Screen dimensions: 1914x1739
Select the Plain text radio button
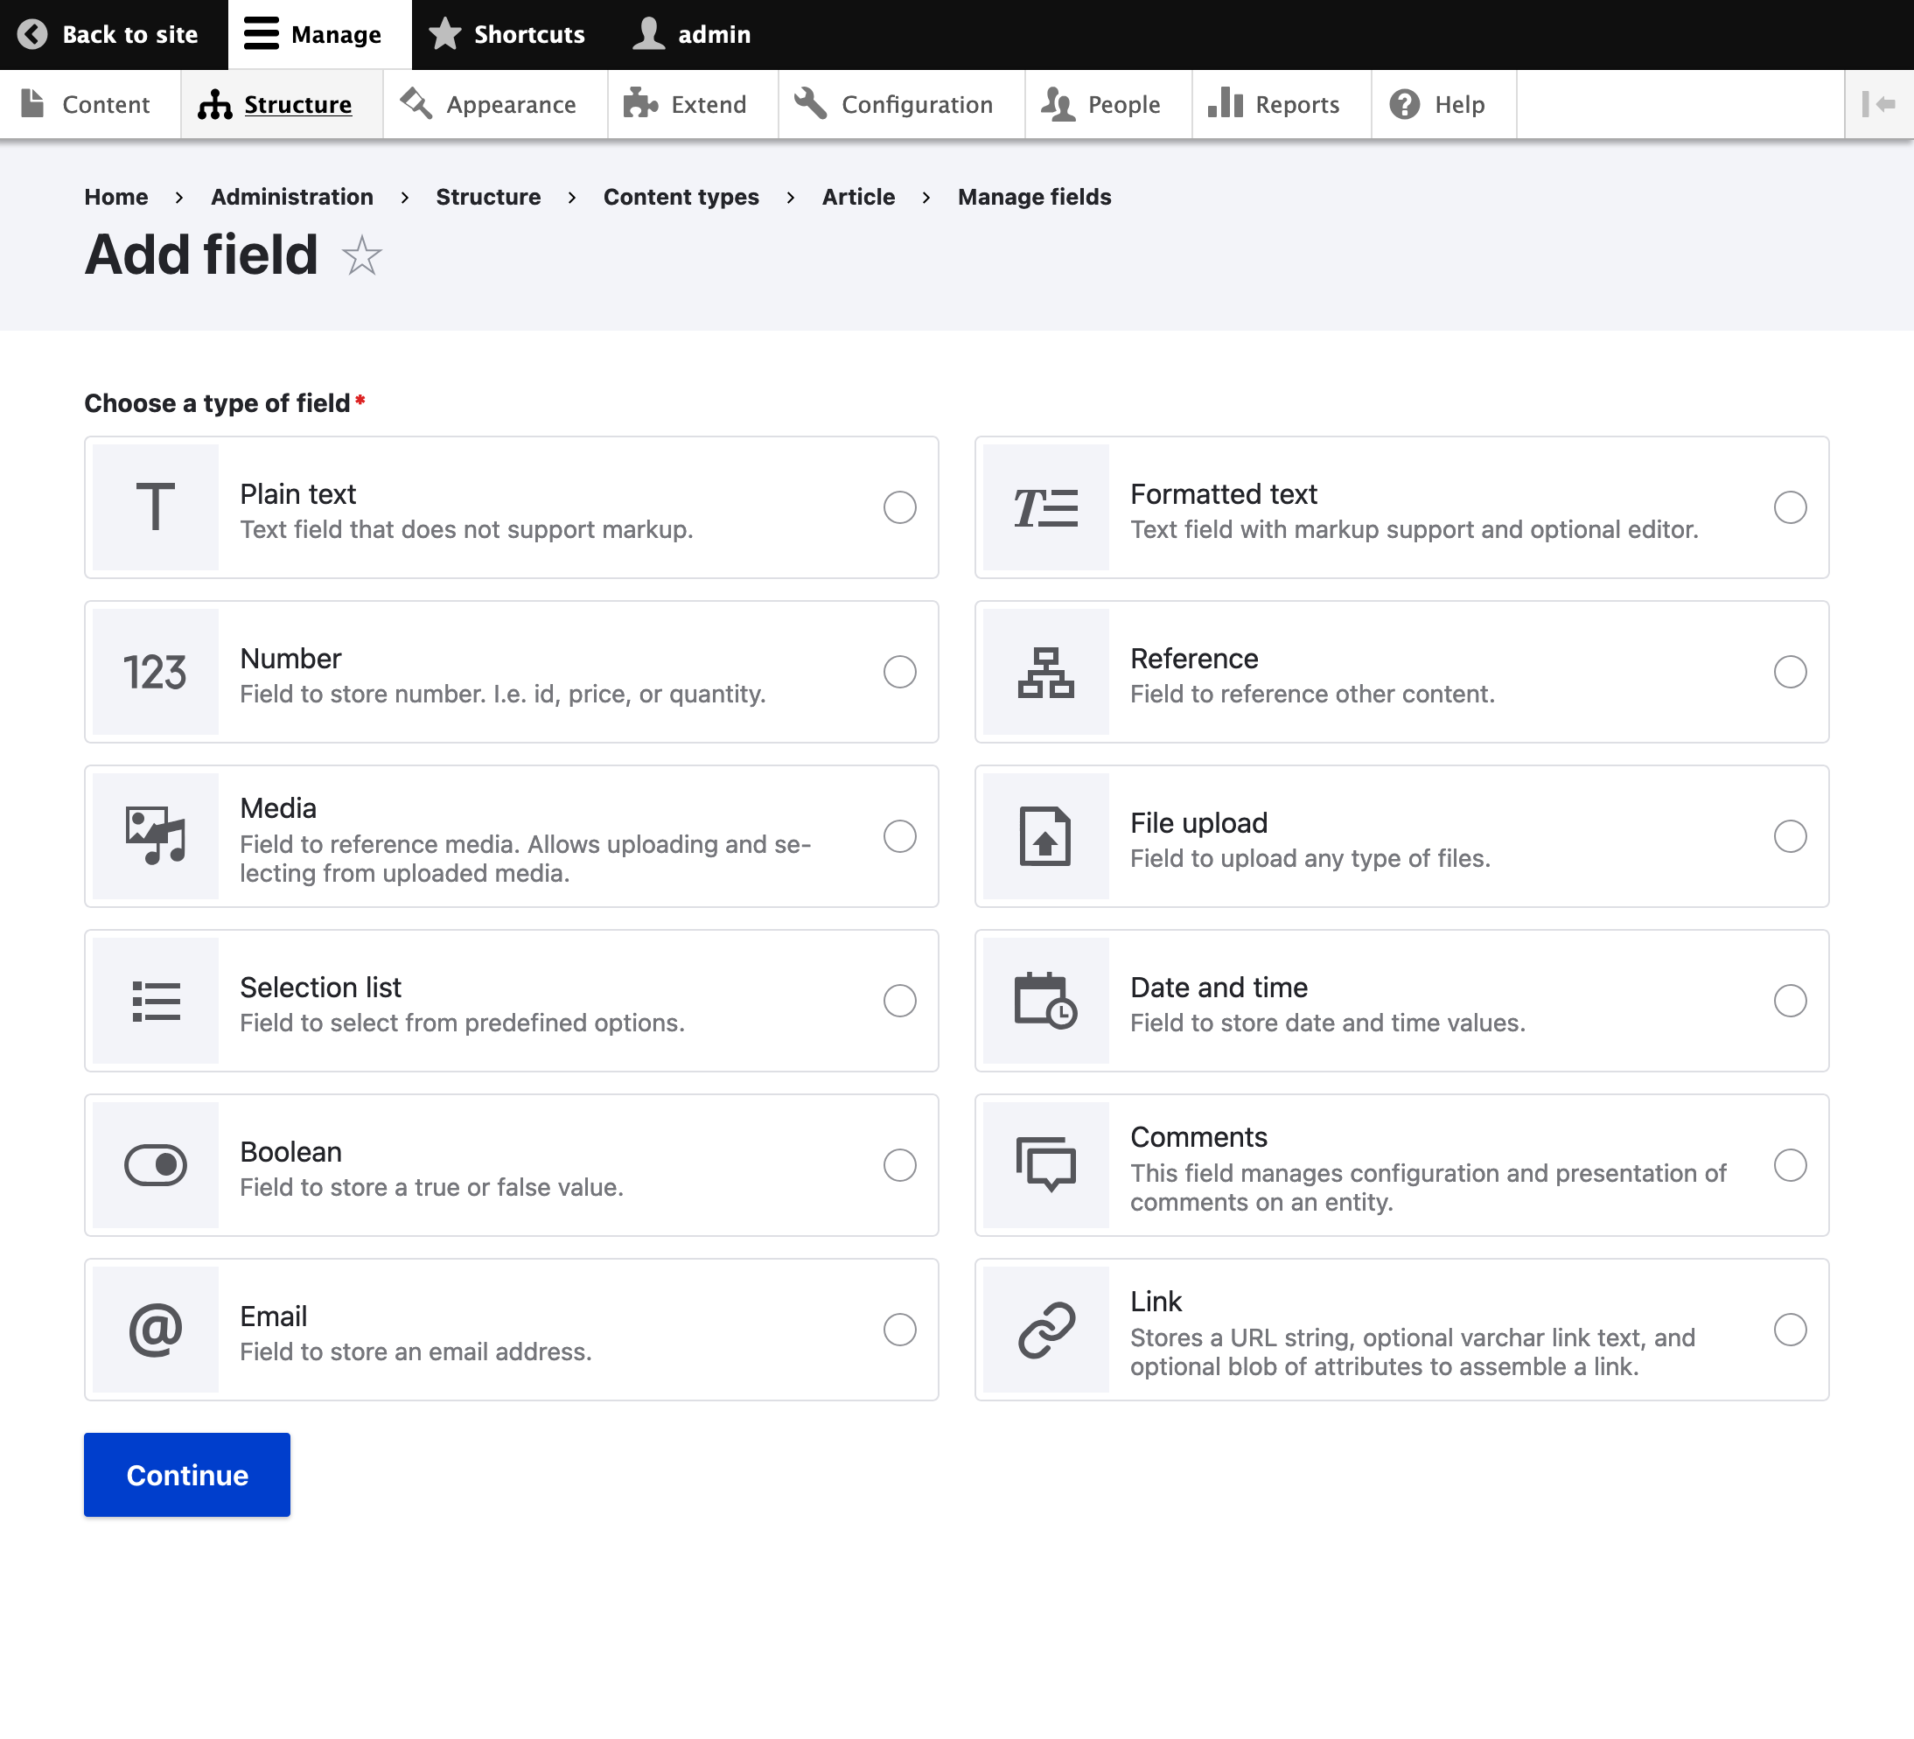pyautogui.click(x=900, y=506)
